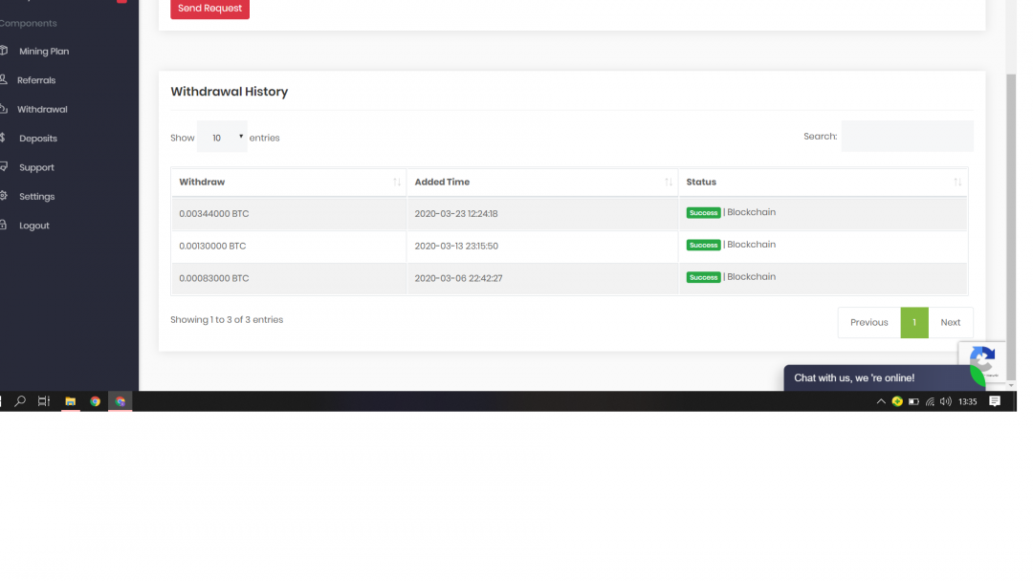Click the reCAPTCHA badge icon
Image resolution: width=1033 pixels, height=581 pixels.
pyautogui.click(x=982, y=361)
